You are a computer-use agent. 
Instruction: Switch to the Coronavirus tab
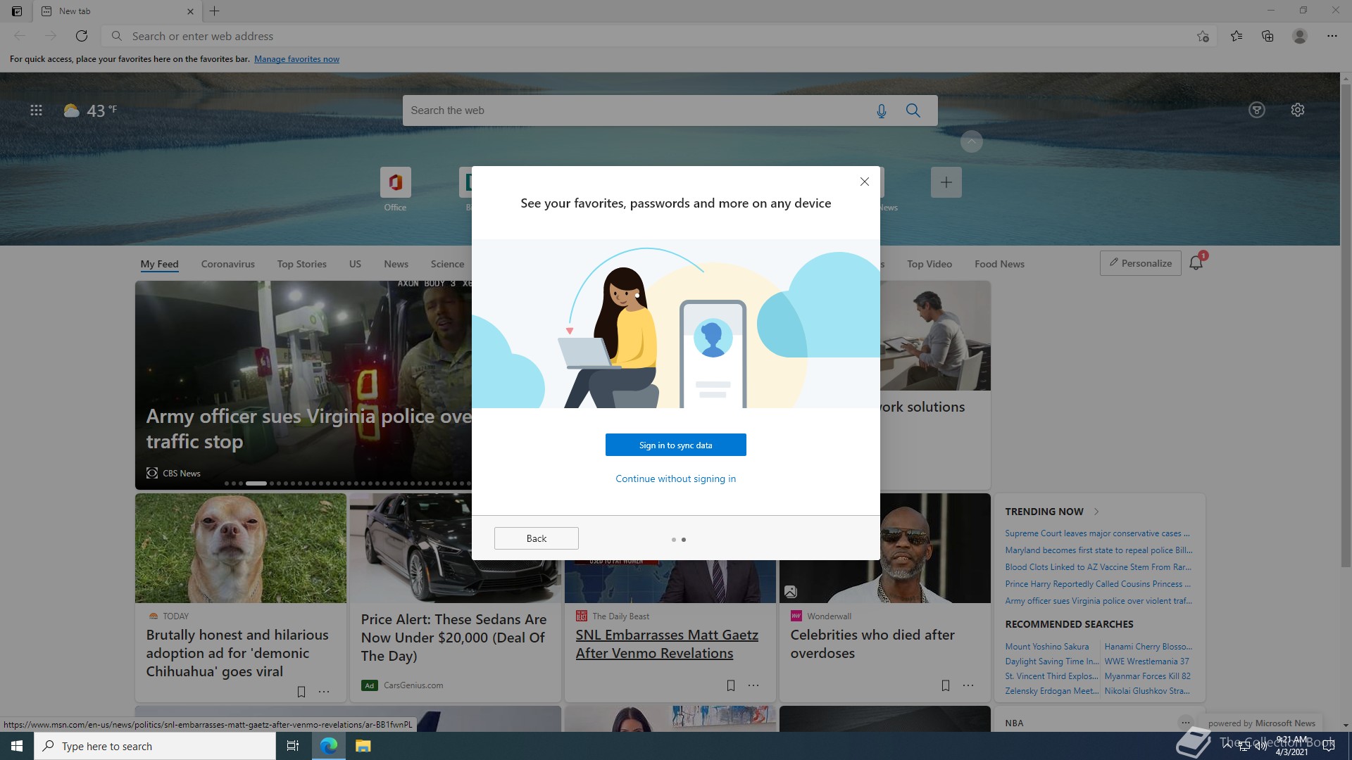tap(227, 264)
